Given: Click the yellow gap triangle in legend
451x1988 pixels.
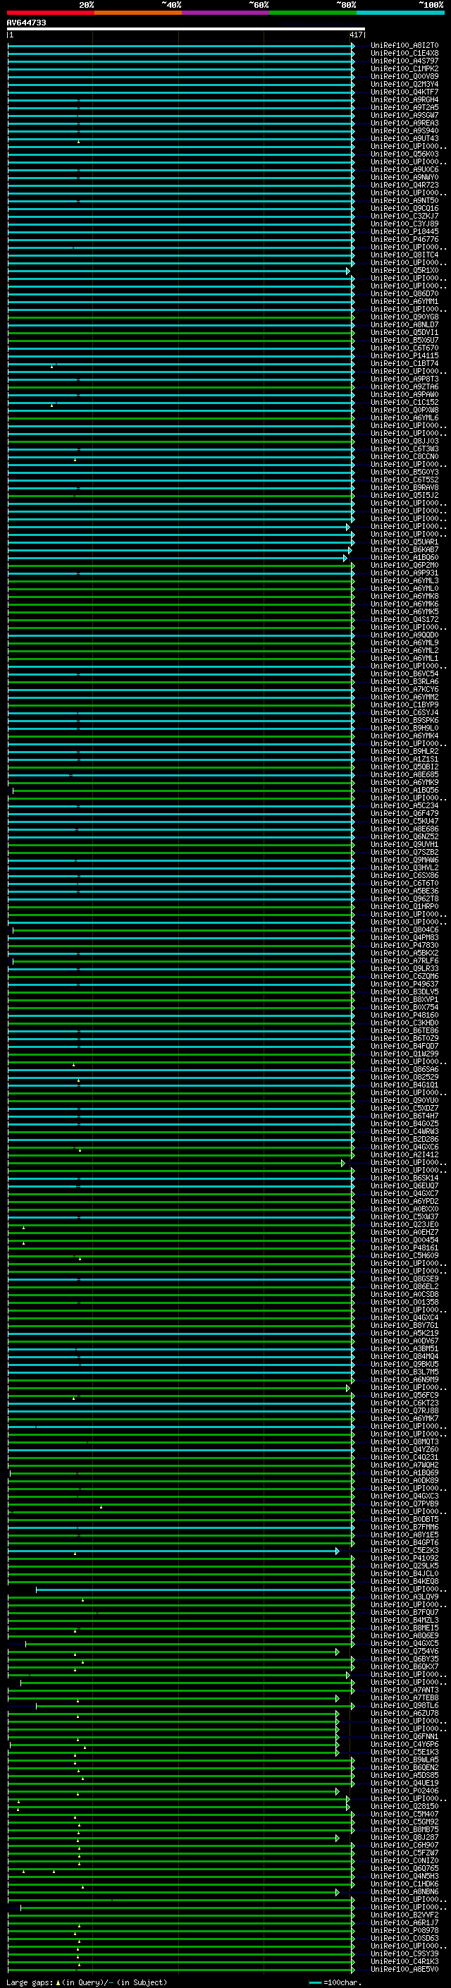Looking at the screenshot, I should [58, 1982].
